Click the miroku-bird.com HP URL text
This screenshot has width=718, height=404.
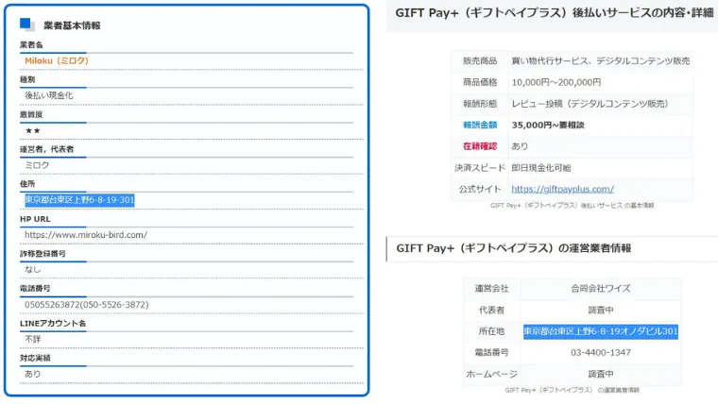86,235
